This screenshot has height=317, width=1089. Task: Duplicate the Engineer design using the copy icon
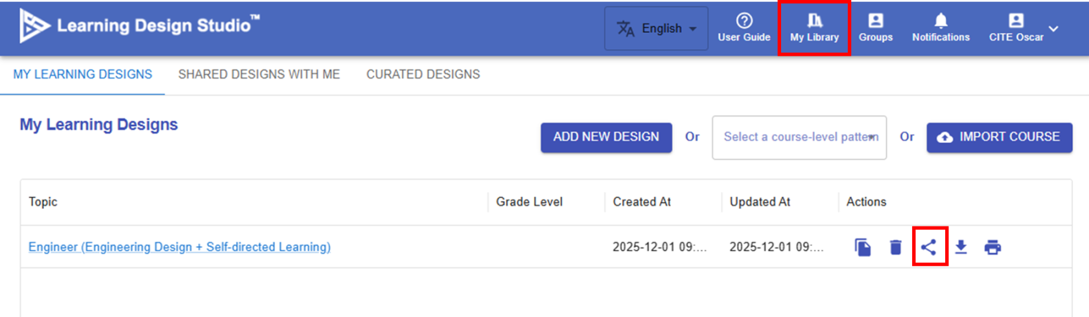coord(863,247)
